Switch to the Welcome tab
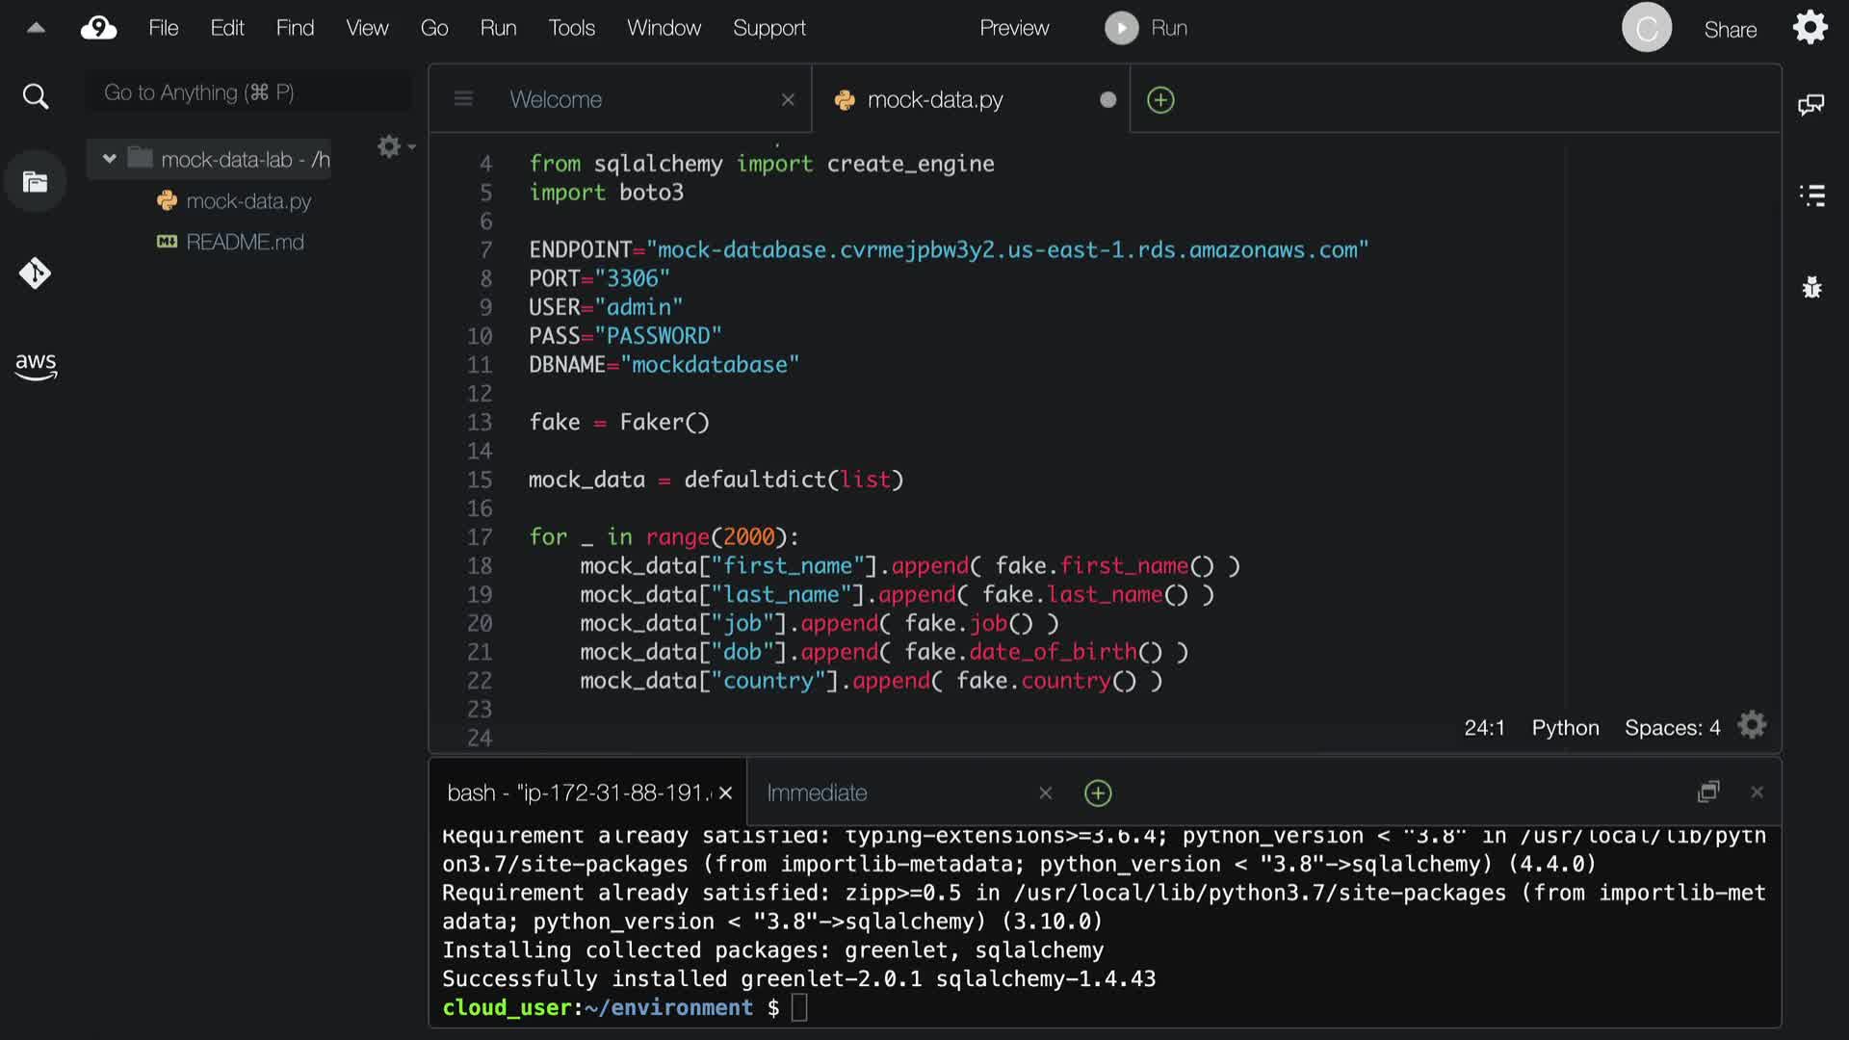The height and width of the screenshot is (1040, 1849). pos(556,99)
